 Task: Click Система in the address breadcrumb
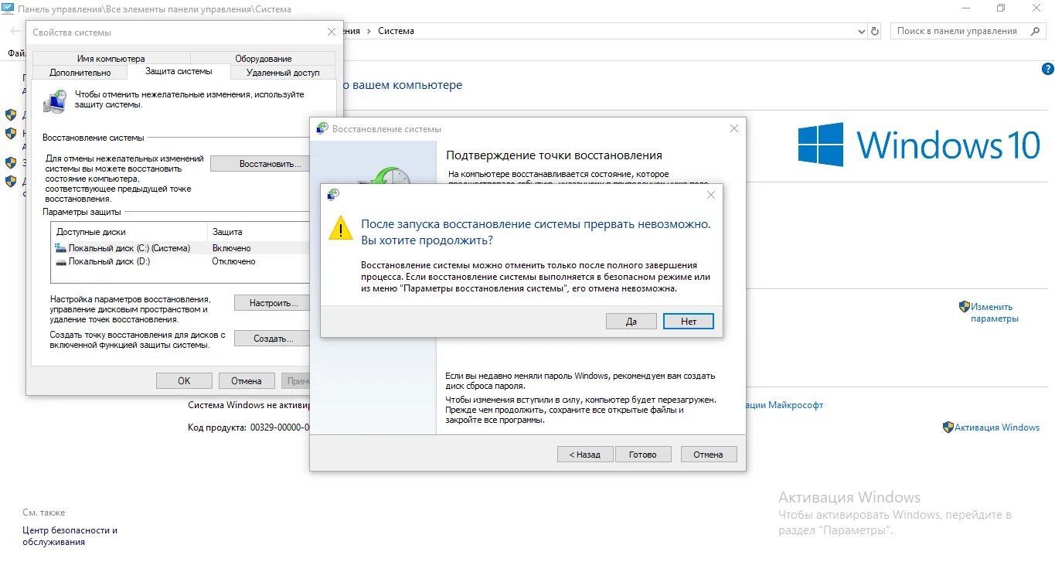(396, 31)
